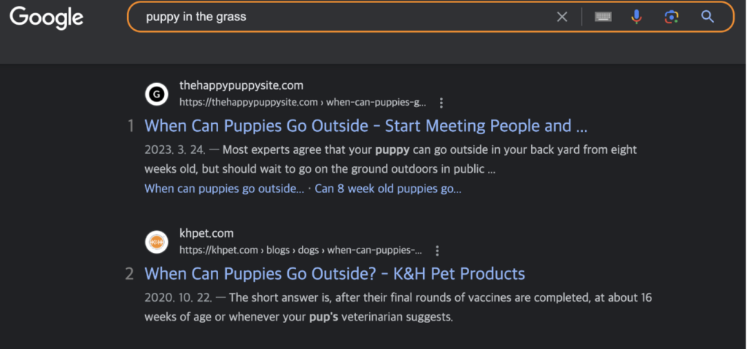Click the khpet.com blogs breadcrumb URL

coord(301,251)
